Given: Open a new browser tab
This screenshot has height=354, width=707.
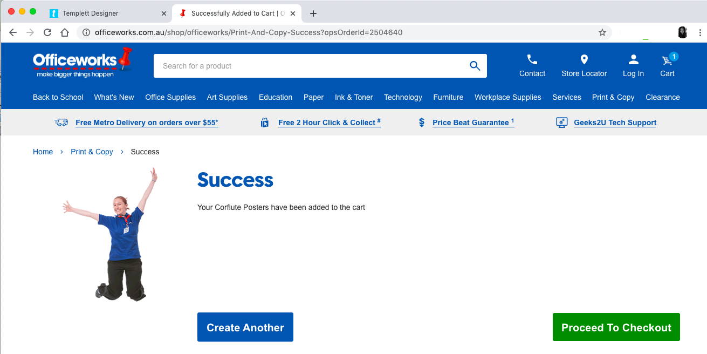Looking at the screenshot, I should click(313, 13).
